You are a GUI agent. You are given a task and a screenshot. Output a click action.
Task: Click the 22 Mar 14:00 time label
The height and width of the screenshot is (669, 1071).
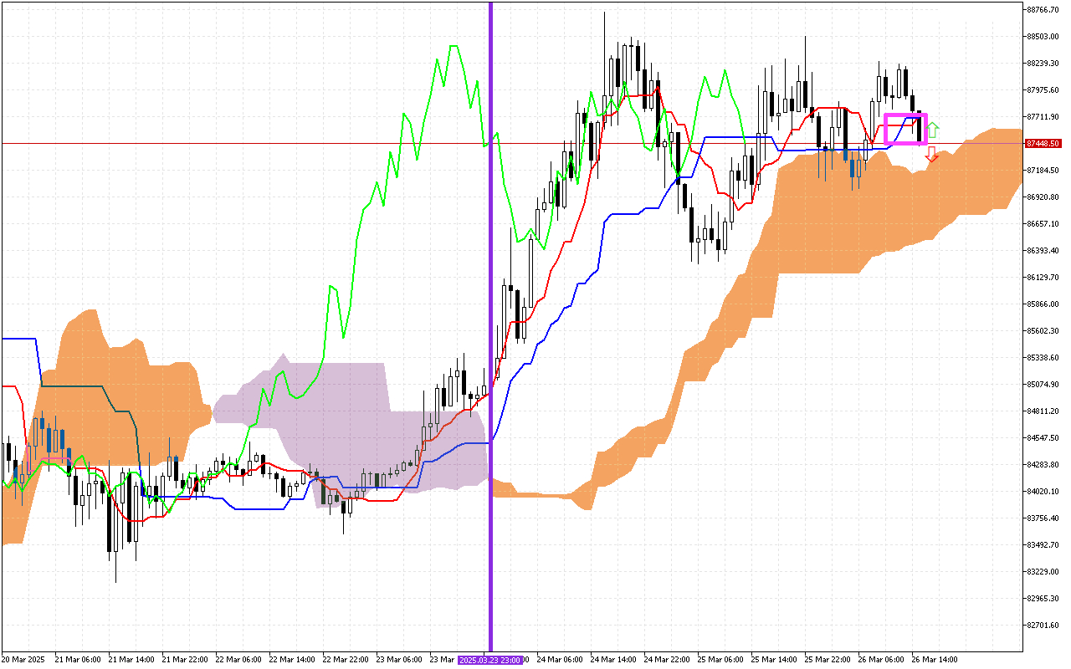pyautogui.click(x=292, y=660)
